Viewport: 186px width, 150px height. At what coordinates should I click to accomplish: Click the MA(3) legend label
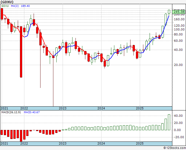15,6
